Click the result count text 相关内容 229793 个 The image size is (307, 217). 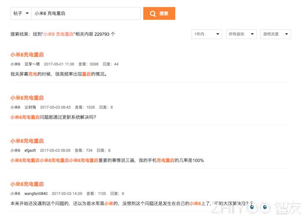tap(95, 34)
